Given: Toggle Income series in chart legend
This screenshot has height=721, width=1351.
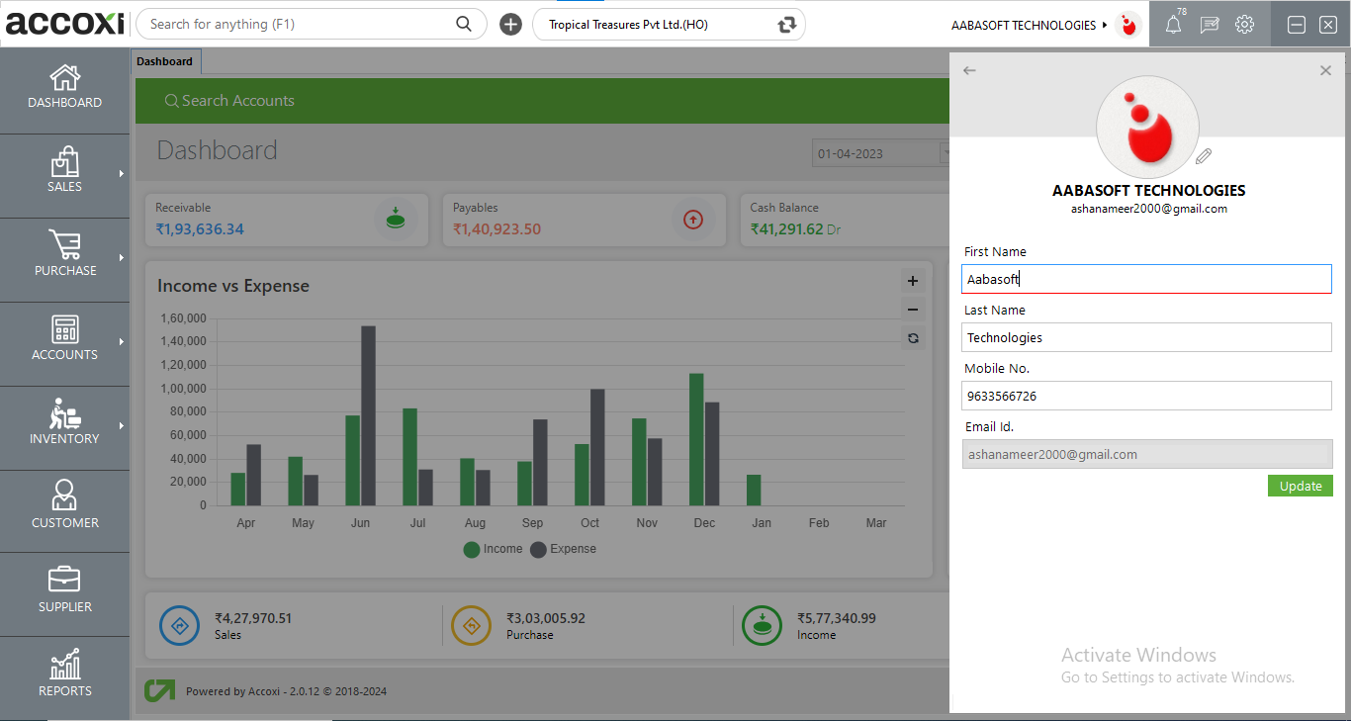Looking at the screenshot, I should 493,549.
